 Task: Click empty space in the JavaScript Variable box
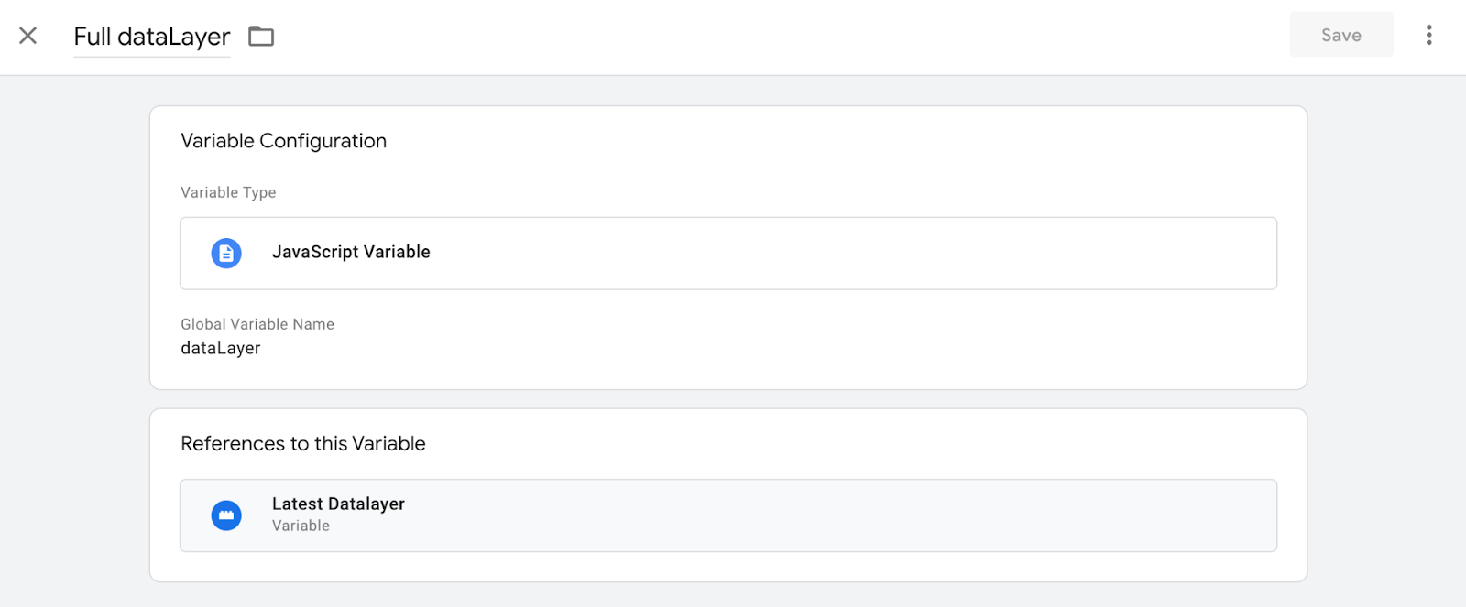tap(825, 254)
